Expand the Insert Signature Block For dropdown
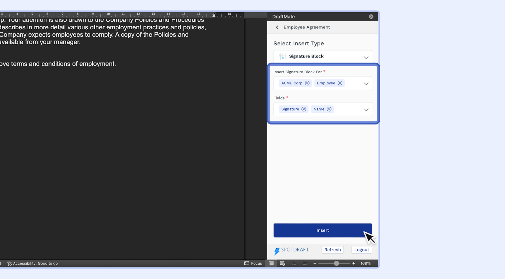The height and width of the screenshot is (279, 505). point(366,83)
